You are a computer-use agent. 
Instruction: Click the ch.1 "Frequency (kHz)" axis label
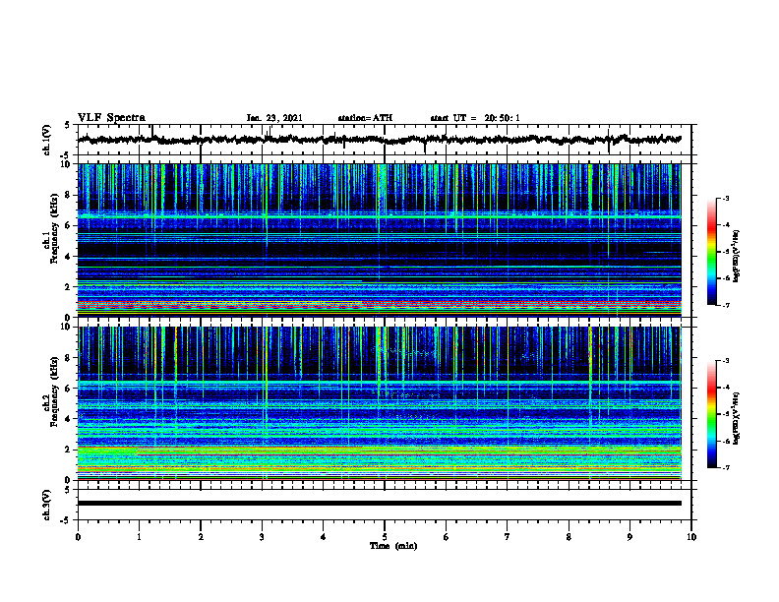(54, 227)
